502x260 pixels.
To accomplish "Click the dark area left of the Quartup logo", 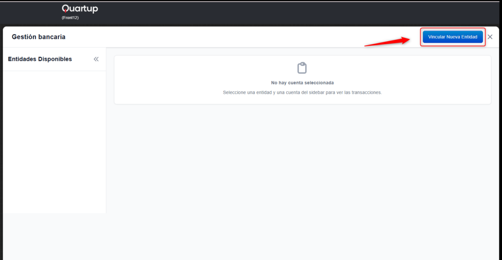I will point(29,12).
